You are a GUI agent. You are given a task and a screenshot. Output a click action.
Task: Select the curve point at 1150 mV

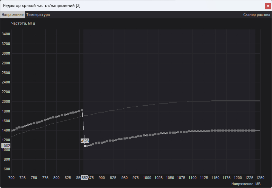pyautogui.click(x=215, y=131)
